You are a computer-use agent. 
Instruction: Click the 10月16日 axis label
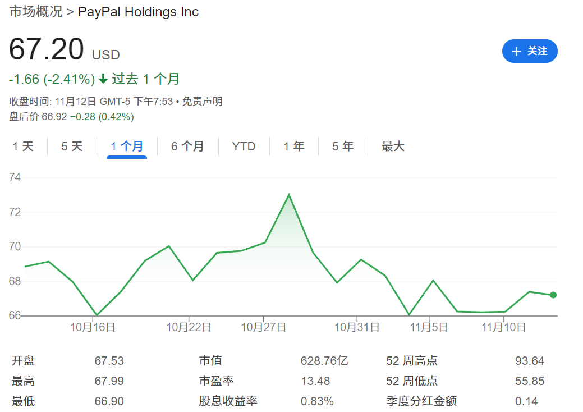(x=93, y=326)
